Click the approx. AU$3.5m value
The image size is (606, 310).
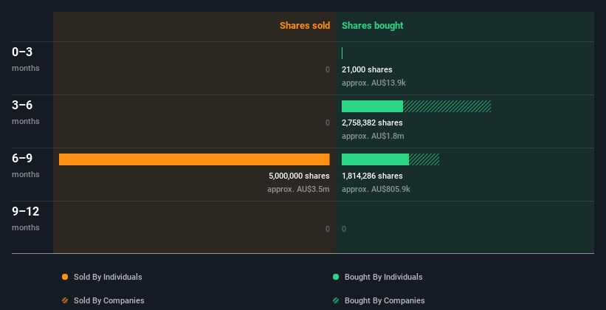tap(298, 189)
